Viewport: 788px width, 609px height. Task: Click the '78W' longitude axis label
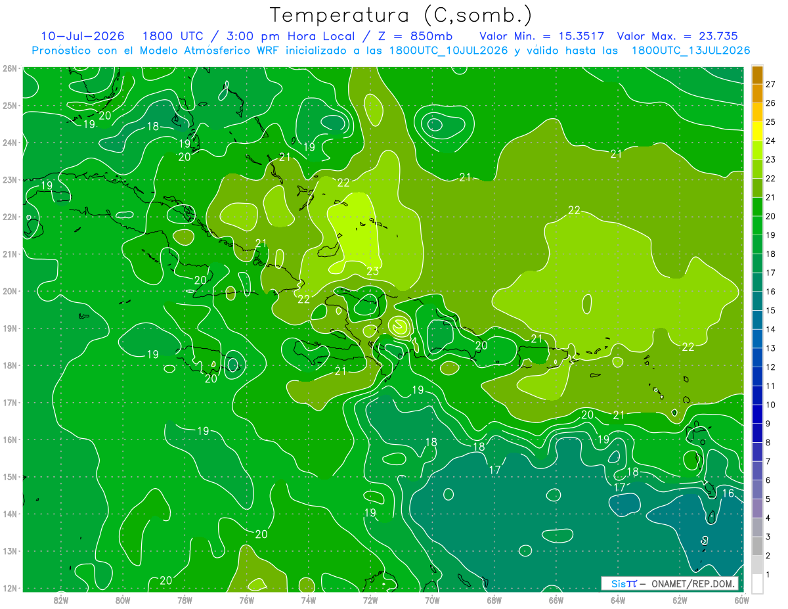click(x=185, y=599)
